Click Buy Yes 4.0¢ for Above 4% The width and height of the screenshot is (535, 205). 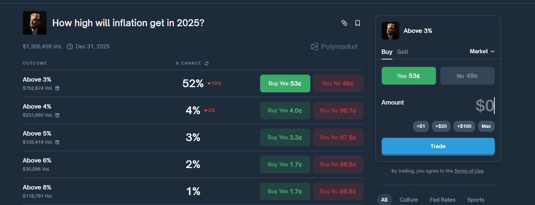(x=285, y=110)
